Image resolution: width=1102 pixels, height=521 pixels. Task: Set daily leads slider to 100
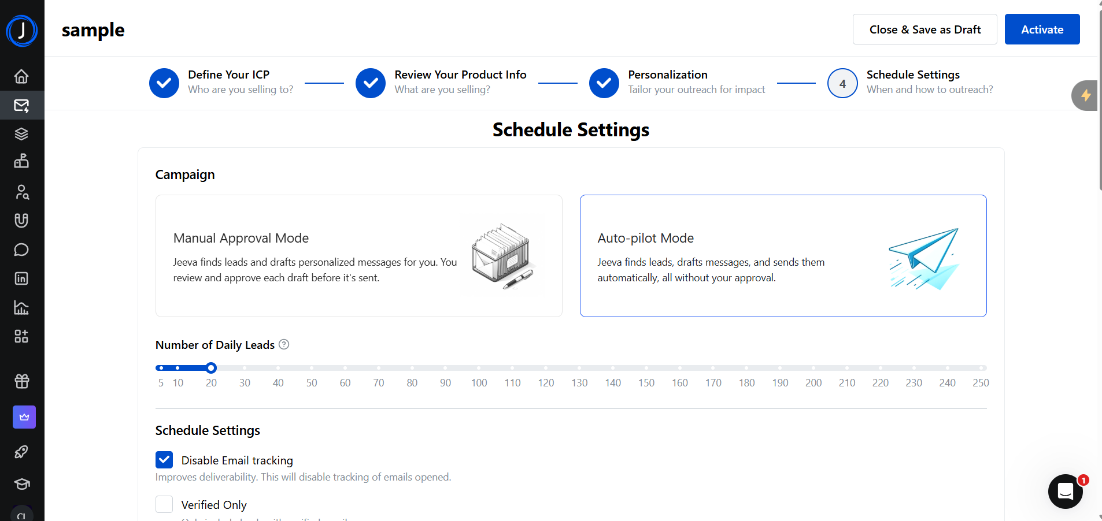point(479,368)
